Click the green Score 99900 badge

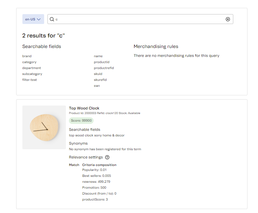81,121
